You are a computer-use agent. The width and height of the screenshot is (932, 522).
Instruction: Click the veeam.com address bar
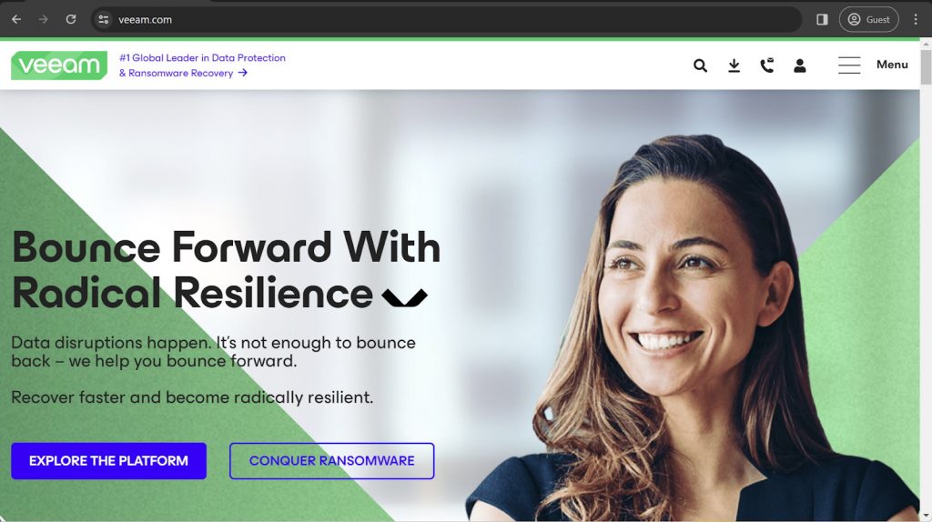(446, 20)
